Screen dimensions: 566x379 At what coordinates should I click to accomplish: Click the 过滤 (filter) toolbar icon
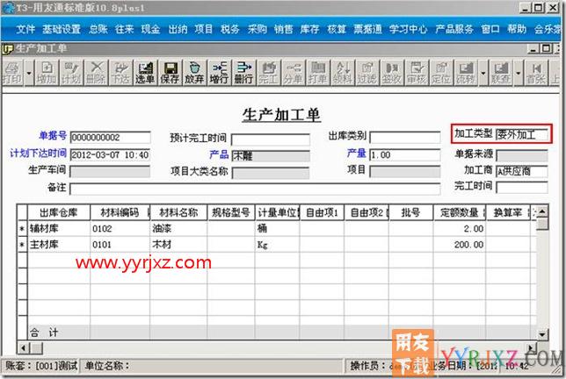366,73
